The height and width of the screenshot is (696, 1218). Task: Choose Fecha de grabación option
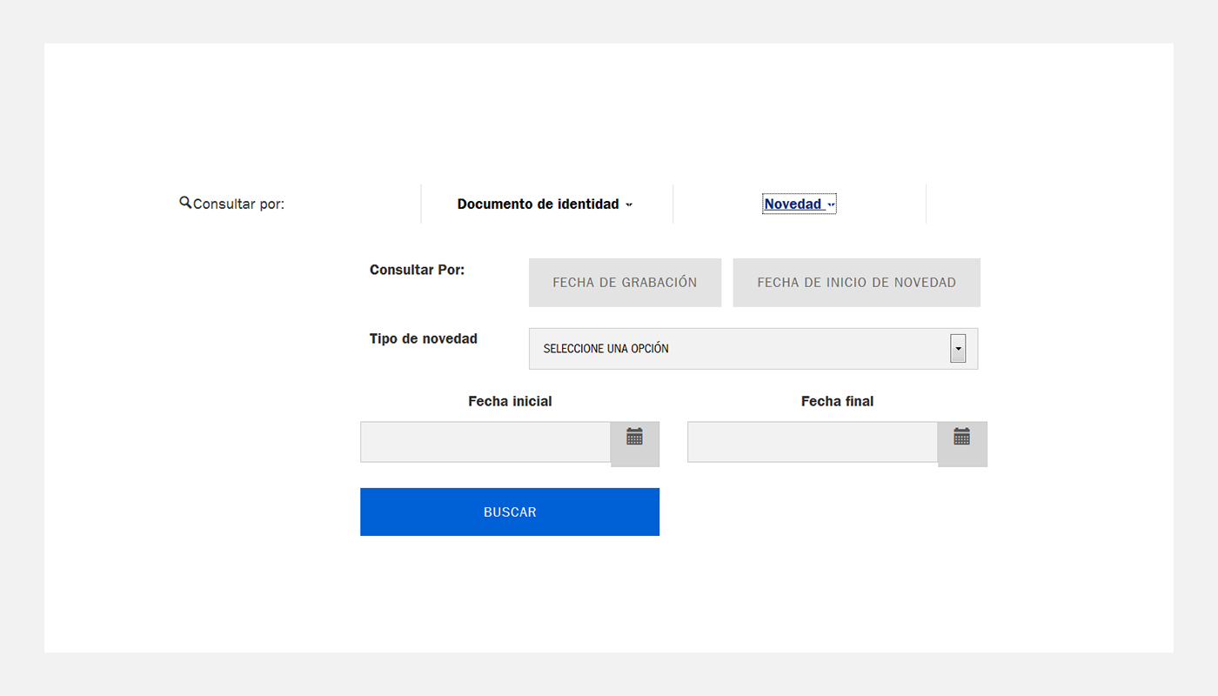click(x=625, y=282)
